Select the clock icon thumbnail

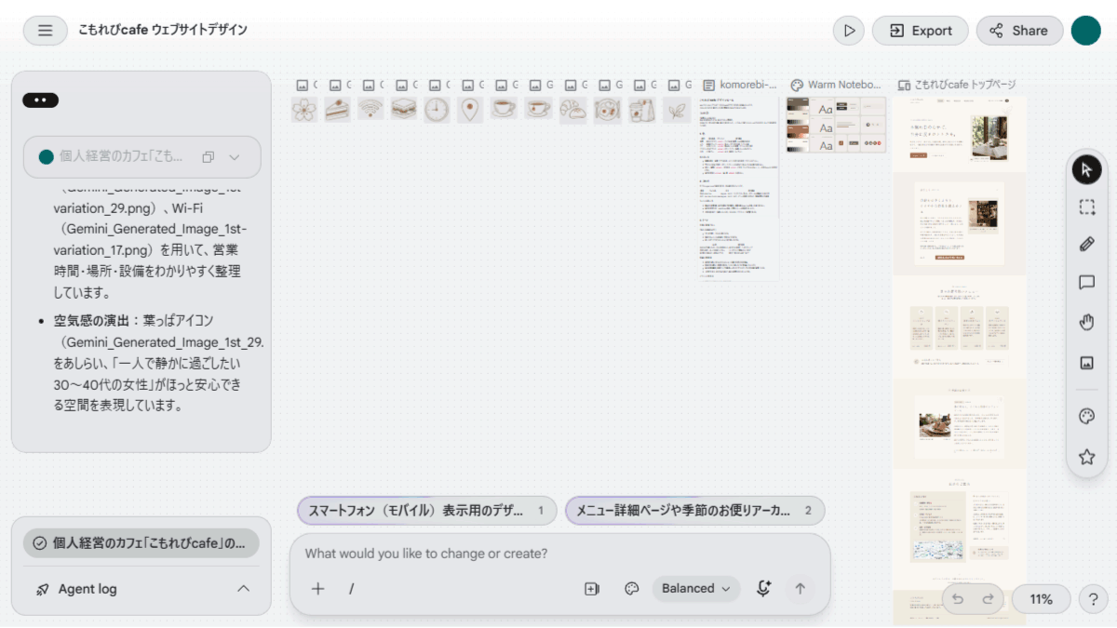437,110
